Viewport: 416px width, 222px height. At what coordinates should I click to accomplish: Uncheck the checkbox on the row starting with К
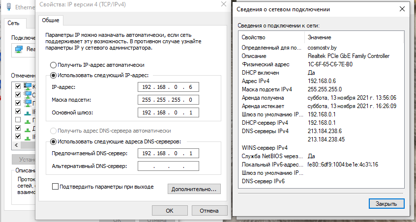click(x=18, y=86)
